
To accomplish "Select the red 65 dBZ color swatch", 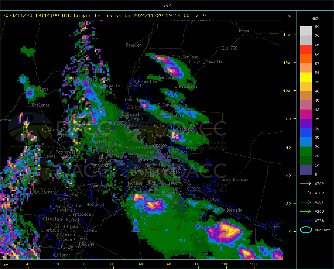I will pyautogui.click(x=306, y=49).
